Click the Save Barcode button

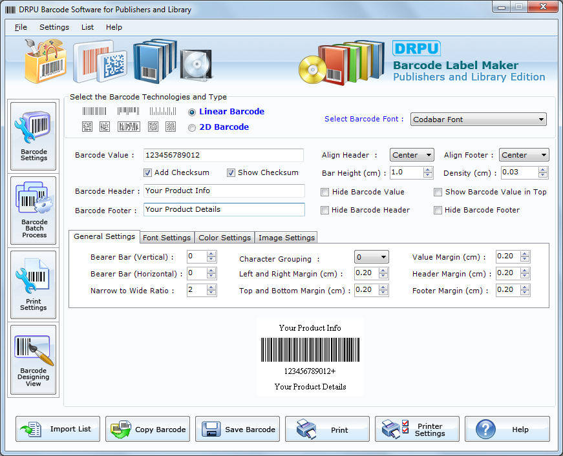coord(237,428)
